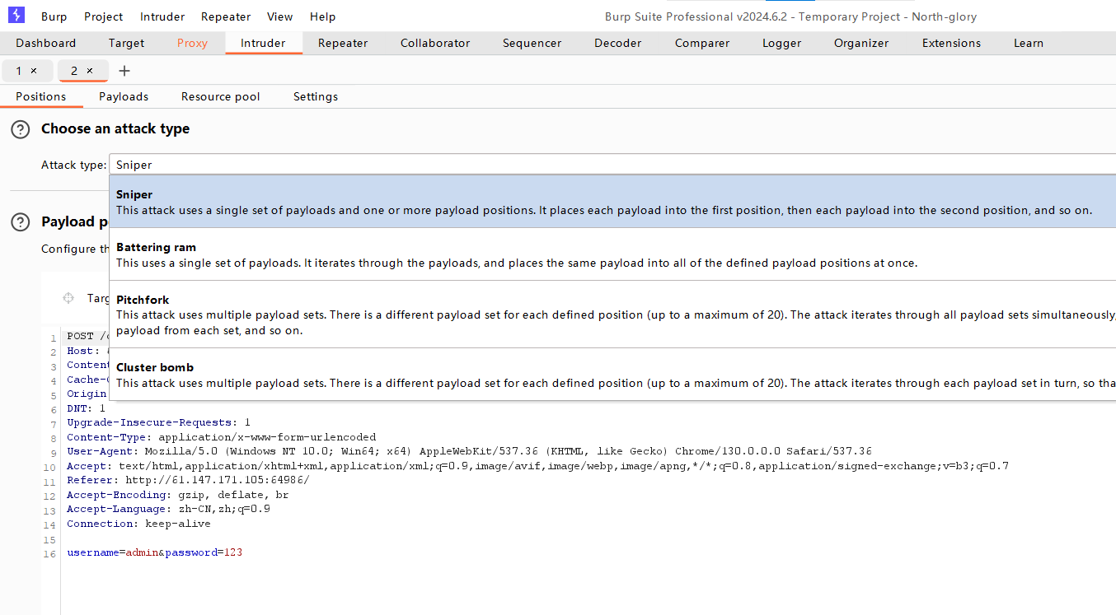Switch to the Dashboard tab
1116x615 pixels.
pos(46,44)
